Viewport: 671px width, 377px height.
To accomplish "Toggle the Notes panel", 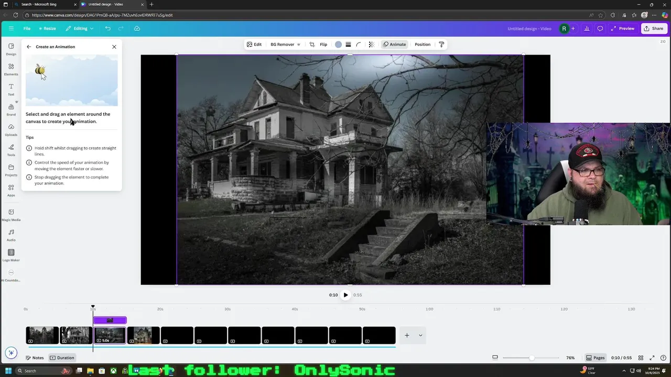I will pyautogui.click(x=35, y=358).
